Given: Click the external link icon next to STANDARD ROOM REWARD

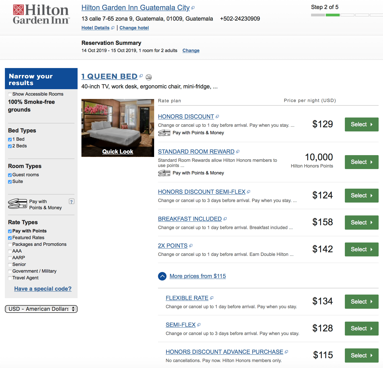Looking at the screenshot, I should 237,151.
